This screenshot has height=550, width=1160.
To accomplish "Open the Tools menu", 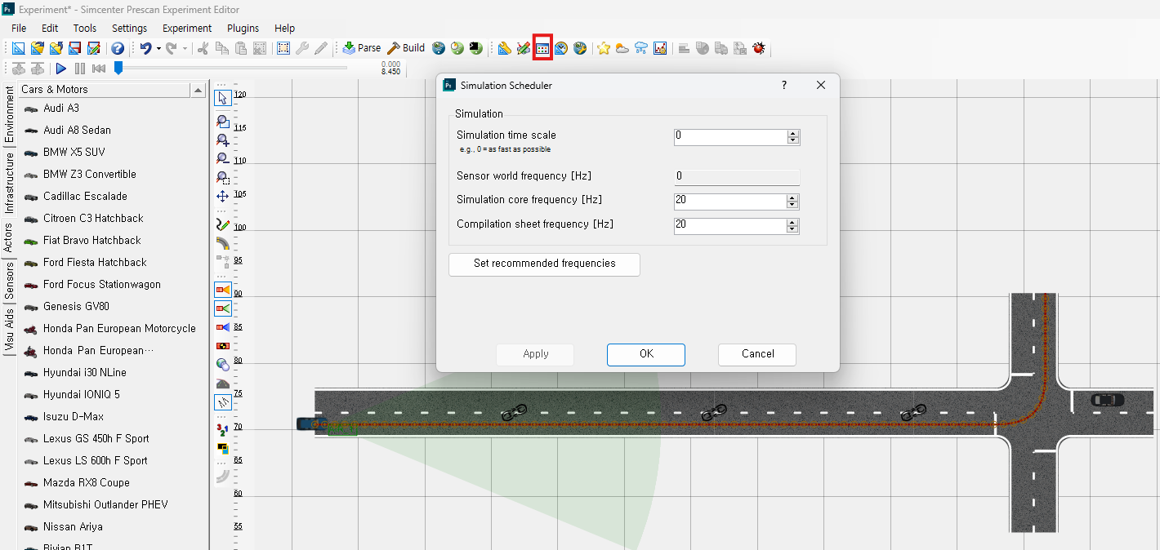I will (85, 28).
